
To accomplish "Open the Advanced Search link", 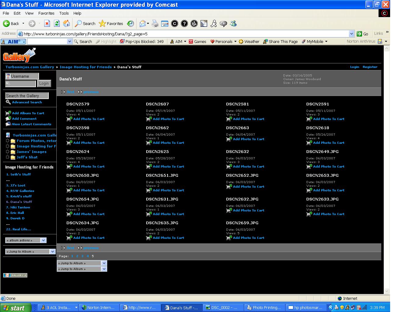I will point(27,102).
